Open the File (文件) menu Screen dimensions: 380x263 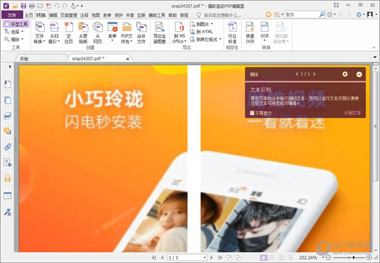[x=12, y=15]
